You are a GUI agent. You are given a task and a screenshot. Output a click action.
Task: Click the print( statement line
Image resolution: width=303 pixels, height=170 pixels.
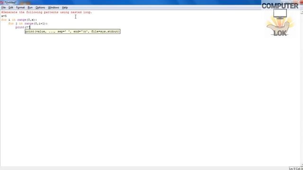[x=23, y=27]
